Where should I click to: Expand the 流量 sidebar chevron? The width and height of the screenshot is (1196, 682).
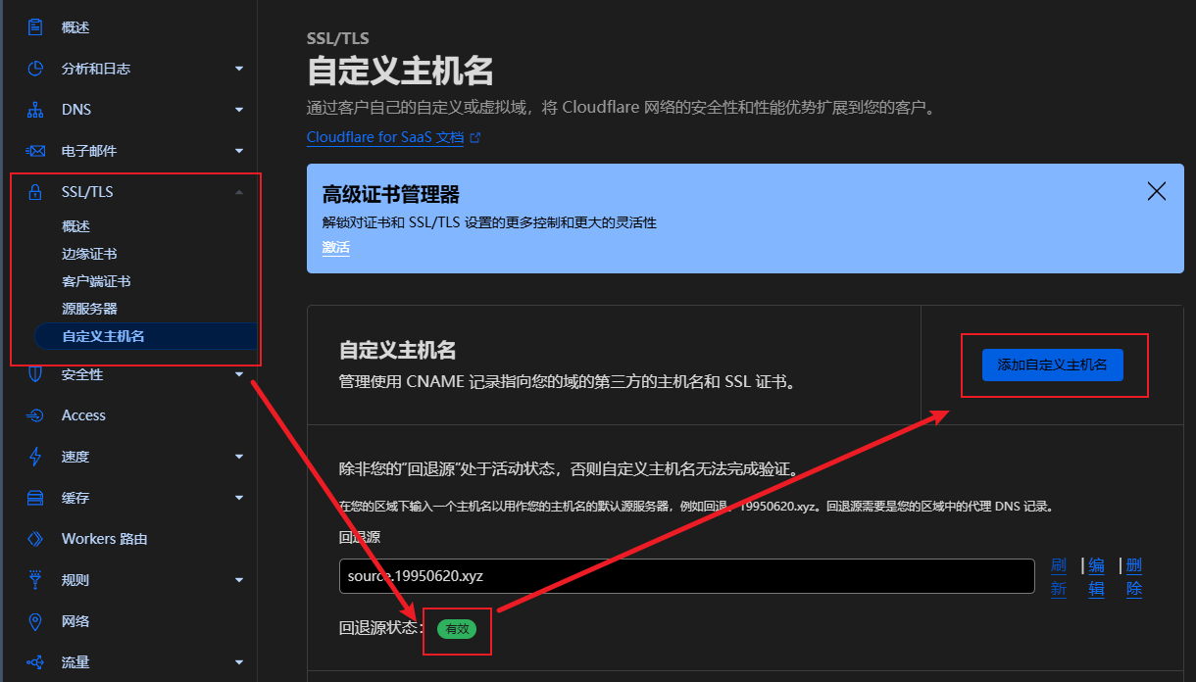pos(239,661)
